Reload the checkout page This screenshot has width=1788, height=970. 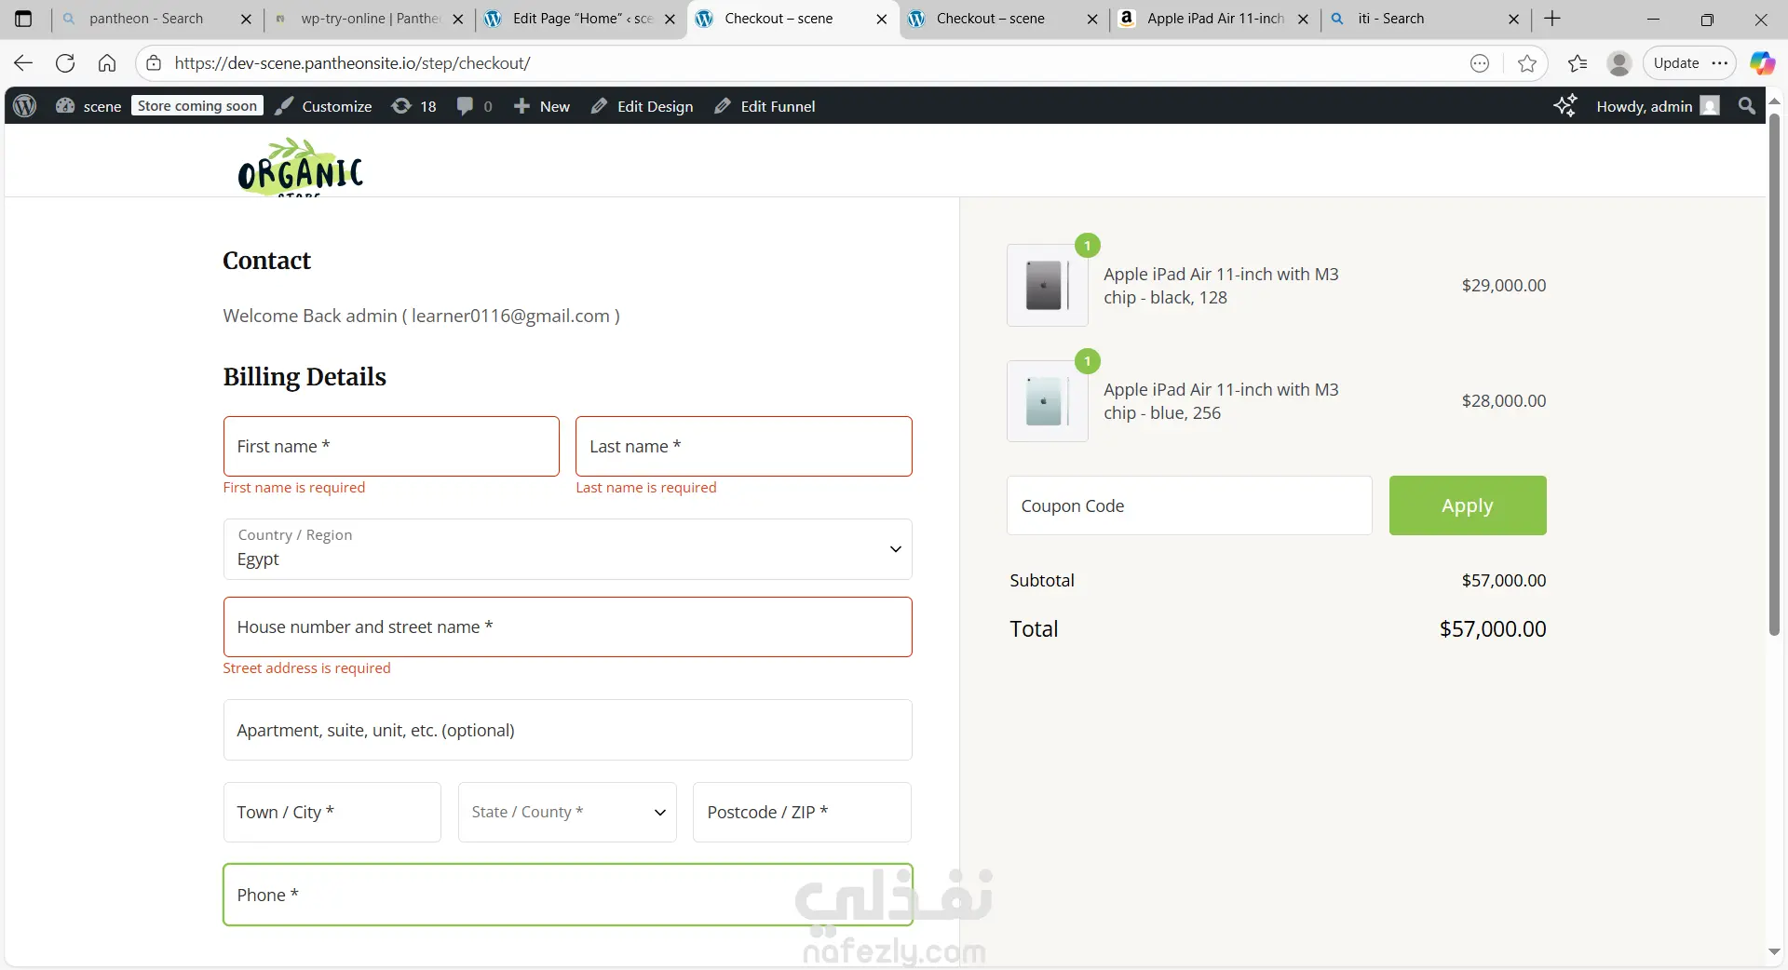click(65, 63)
